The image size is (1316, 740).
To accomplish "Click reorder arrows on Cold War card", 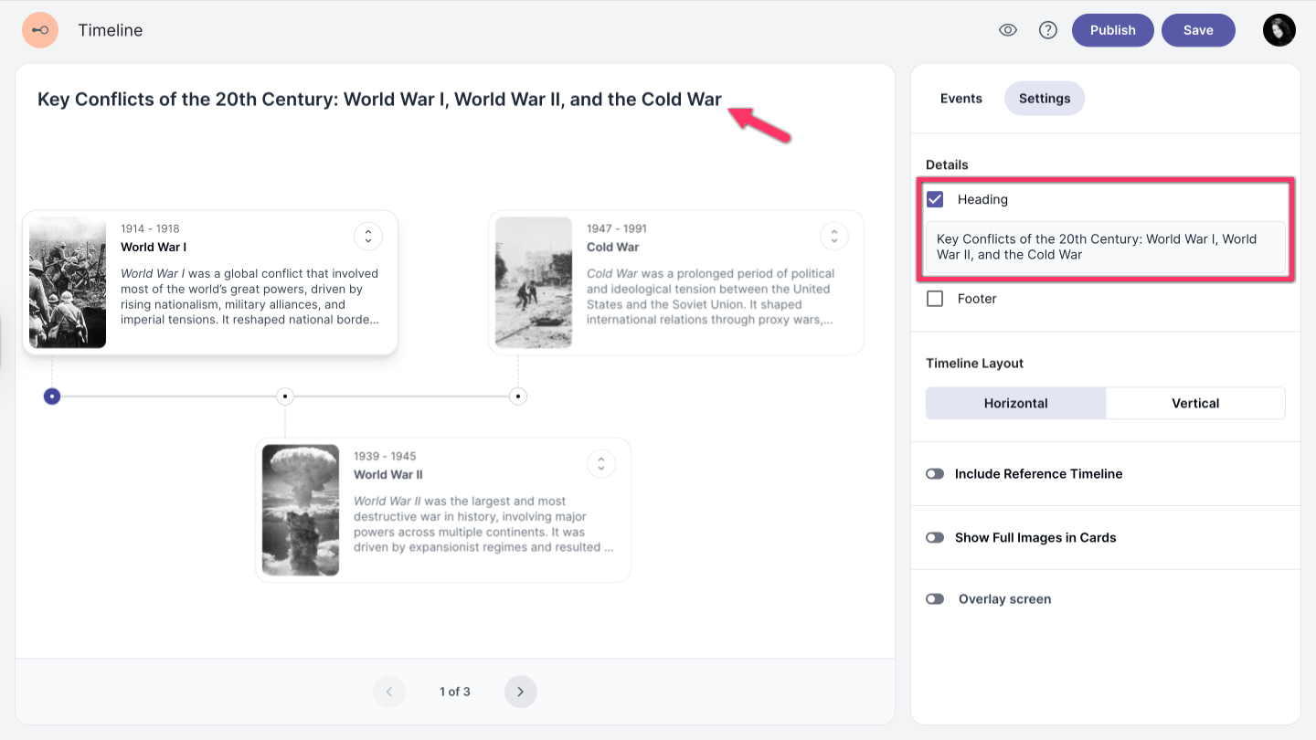I will 834,237.
